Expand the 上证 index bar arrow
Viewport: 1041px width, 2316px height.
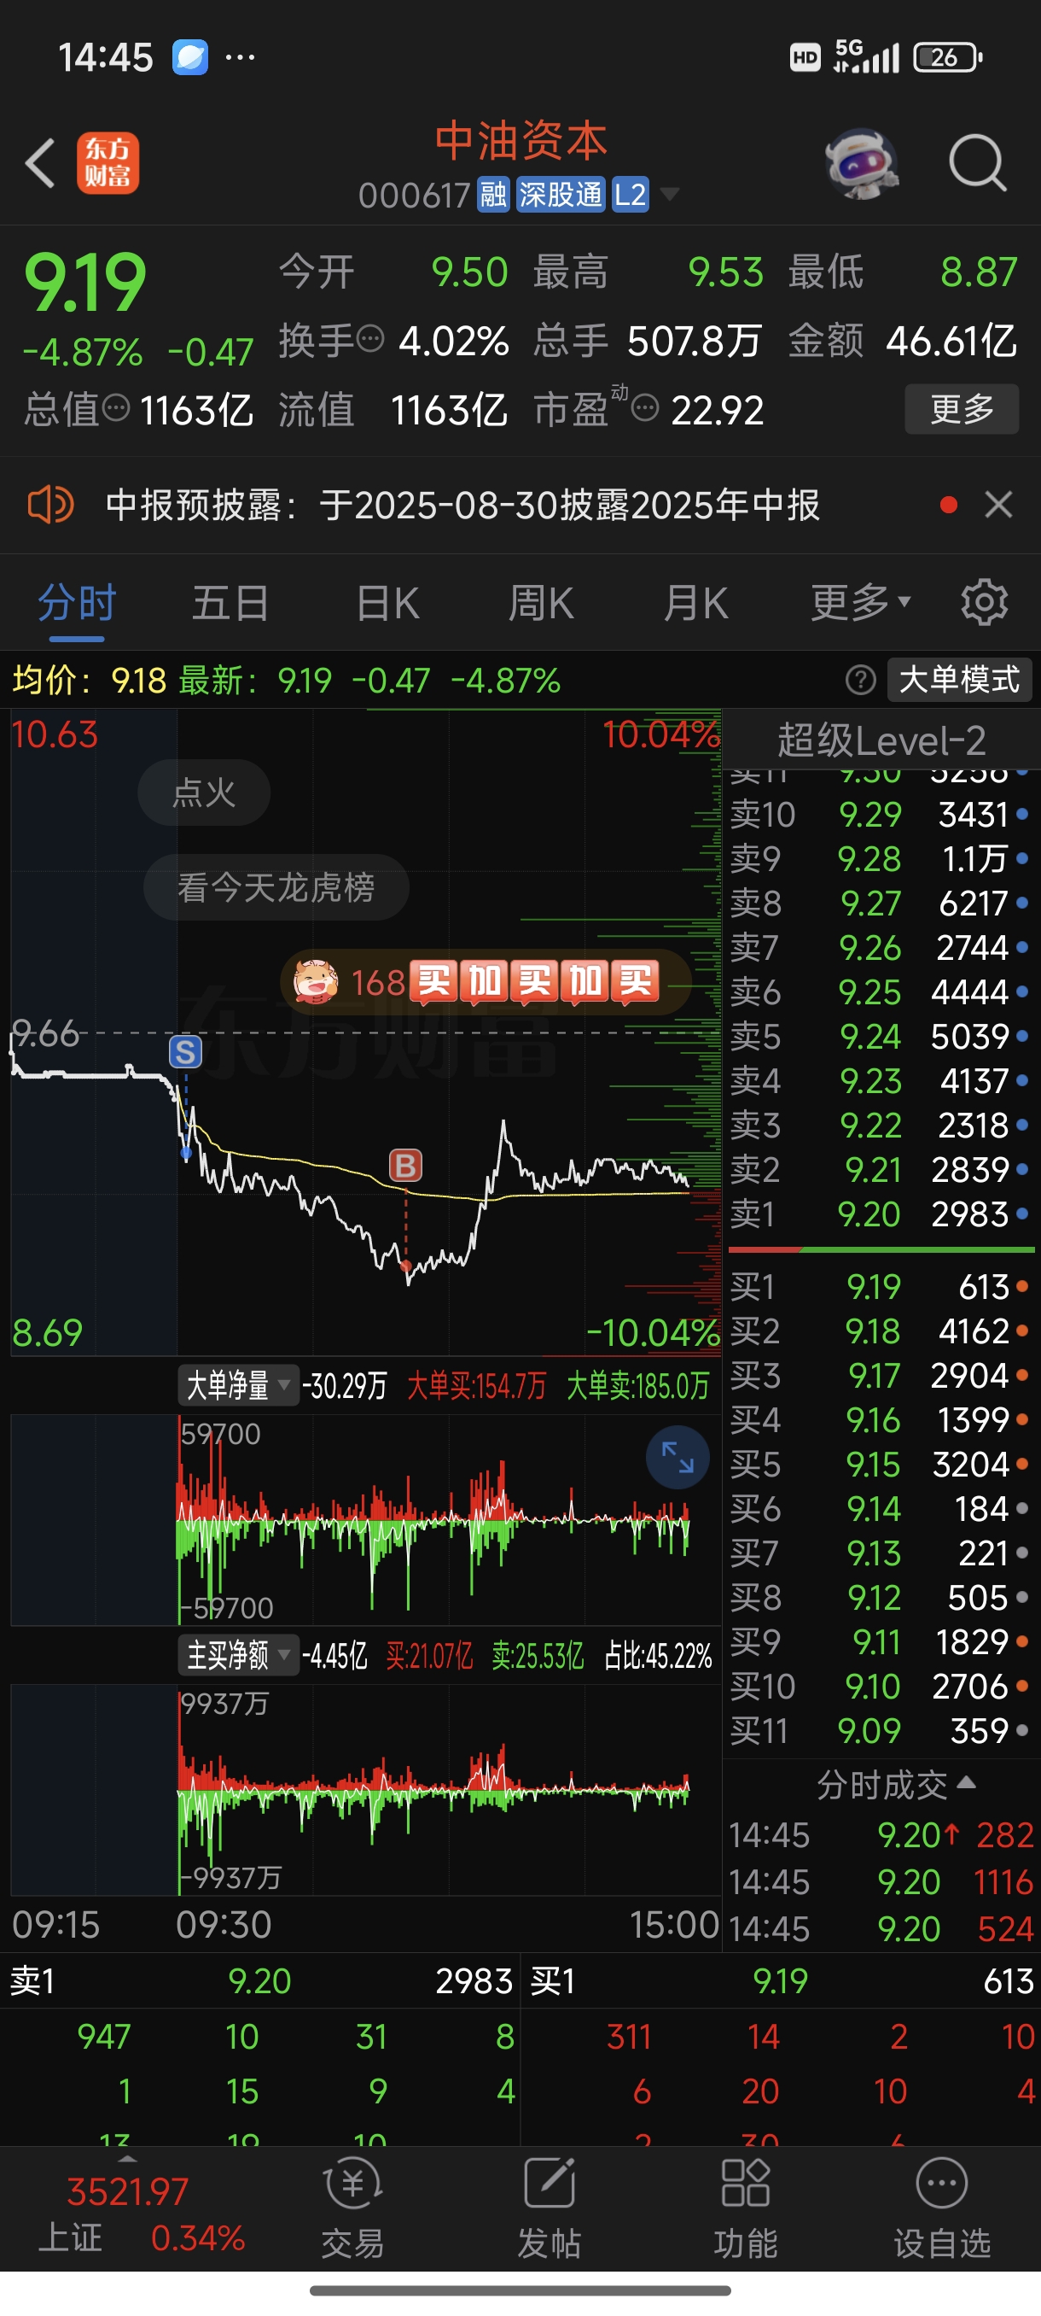click(127, 2158)
